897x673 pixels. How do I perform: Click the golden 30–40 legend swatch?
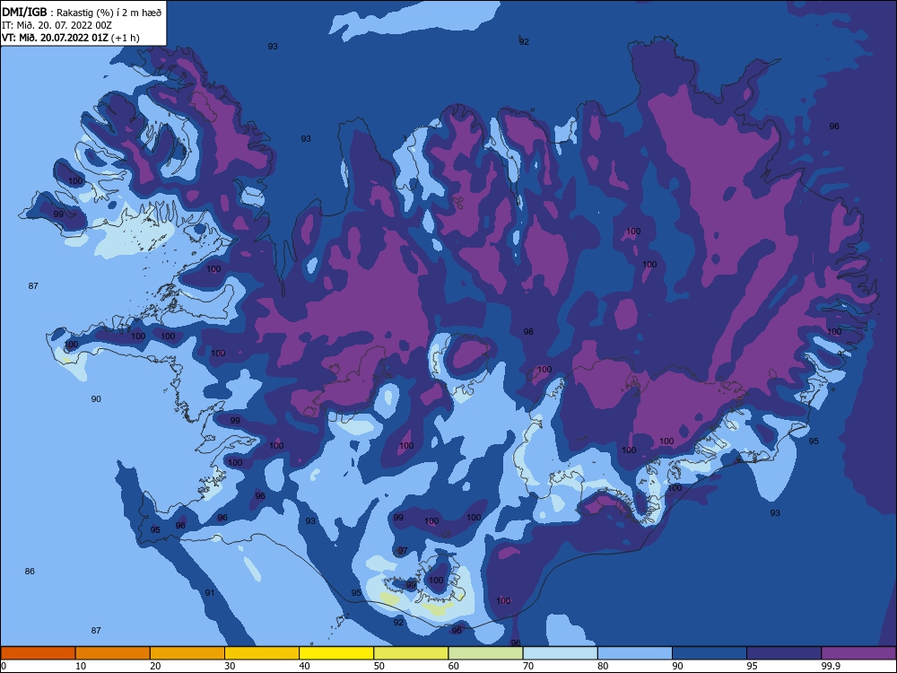click(262, 653)
